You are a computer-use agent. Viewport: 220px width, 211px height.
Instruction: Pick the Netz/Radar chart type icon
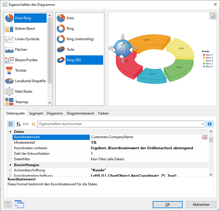[9, 92]
